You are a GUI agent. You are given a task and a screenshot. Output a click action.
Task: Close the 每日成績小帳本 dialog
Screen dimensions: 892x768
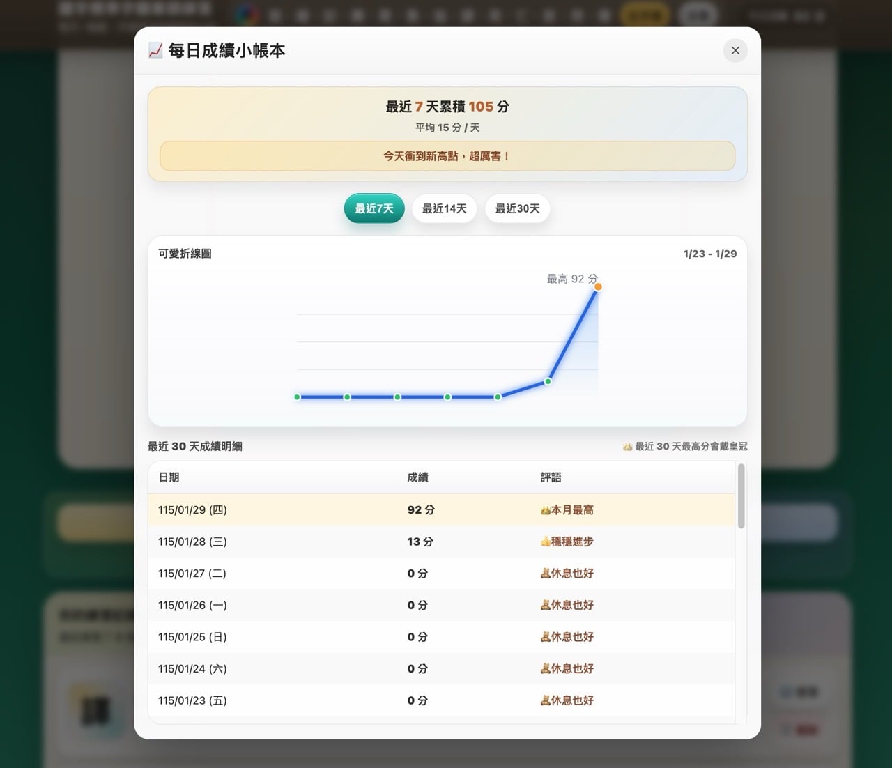(x=735, y=50)
